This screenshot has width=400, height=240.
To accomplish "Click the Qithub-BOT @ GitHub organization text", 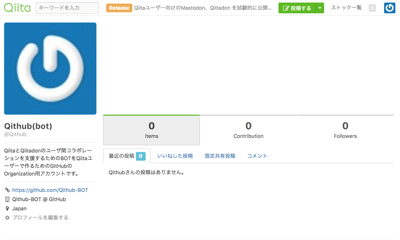I will (39, 199).
